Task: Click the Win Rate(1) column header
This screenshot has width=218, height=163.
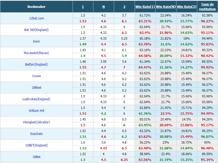Action: (x=145, y=7)
